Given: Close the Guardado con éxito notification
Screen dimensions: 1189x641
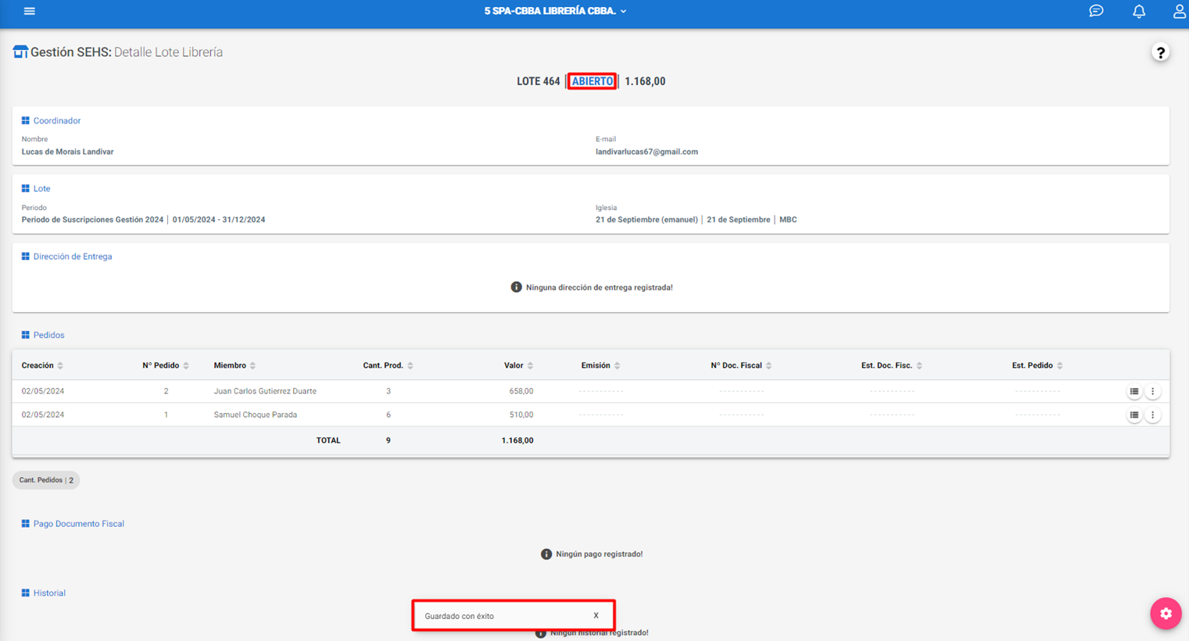Looking at the screenshot, I should point(596,615).
